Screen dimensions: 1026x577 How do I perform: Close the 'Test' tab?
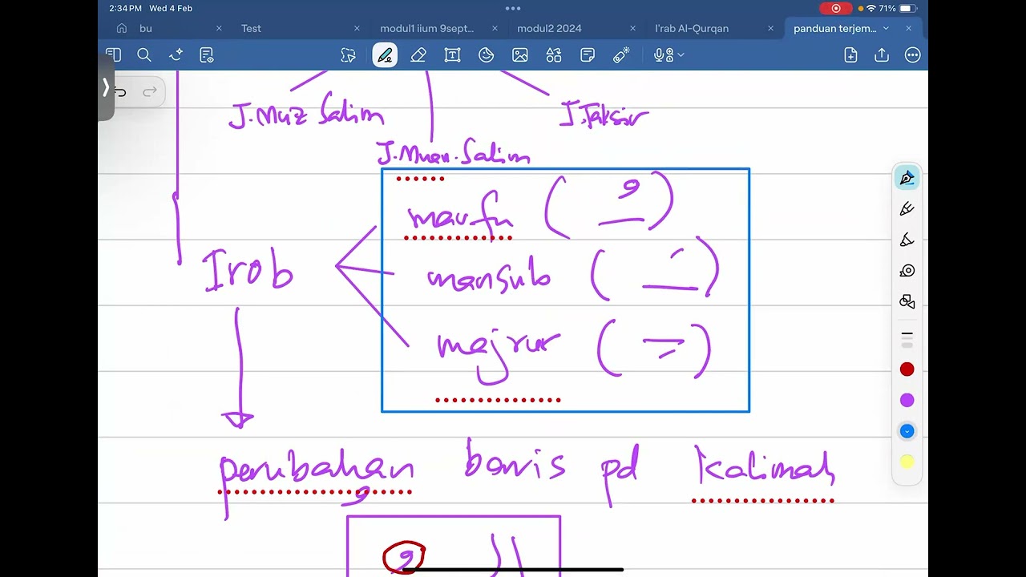tap(357, 28)
